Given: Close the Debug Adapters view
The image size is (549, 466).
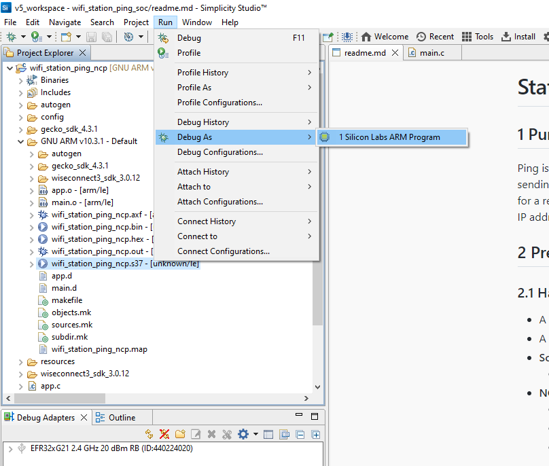Looking at the screenshot, I should (84, 417).
